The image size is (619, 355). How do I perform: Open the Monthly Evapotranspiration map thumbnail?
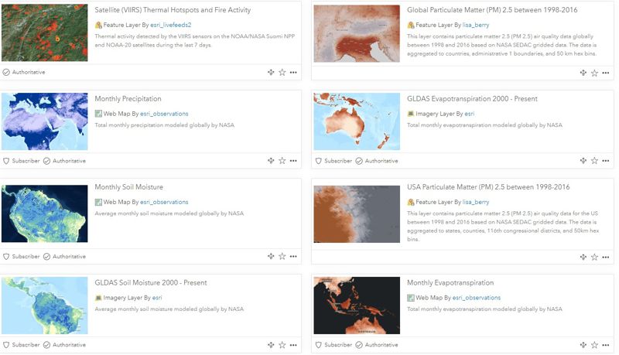(357, 306)
